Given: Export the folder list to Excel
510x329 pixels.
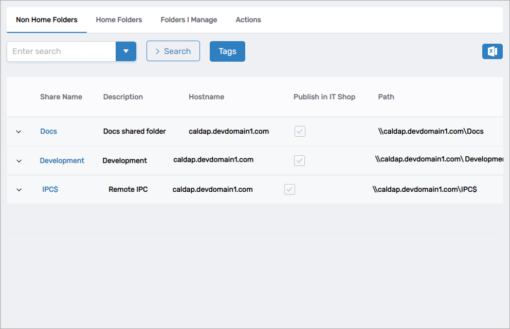Looking at the screenshot, I should tap(492, 51).
